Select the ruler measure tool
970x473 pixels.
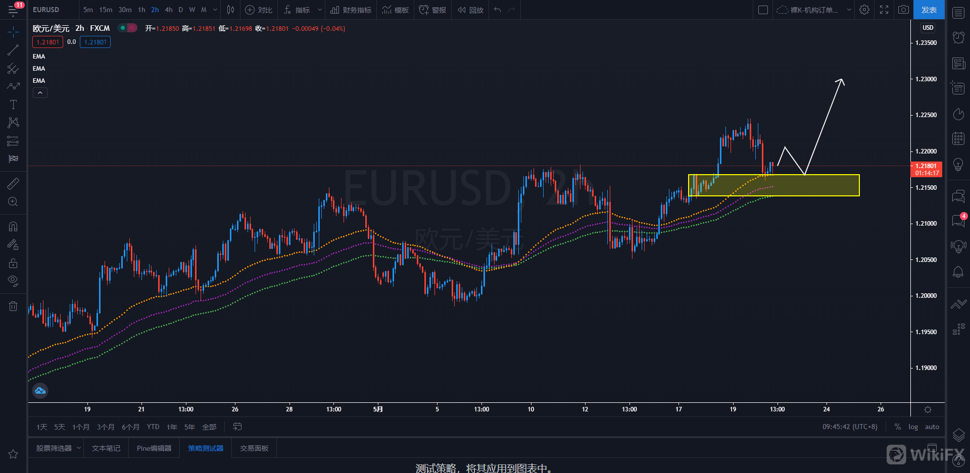[13, 184]
